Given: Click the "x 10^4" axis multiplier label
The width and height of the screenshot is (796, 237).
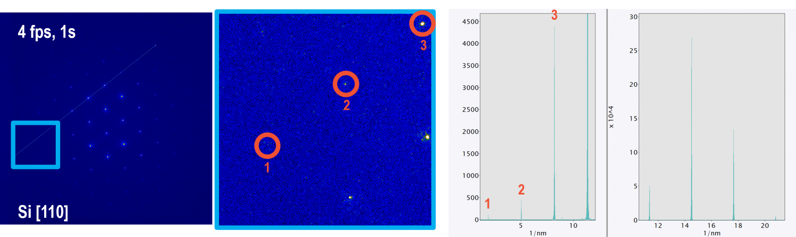Looking at the screenshot, I should (x=611, y=117).
